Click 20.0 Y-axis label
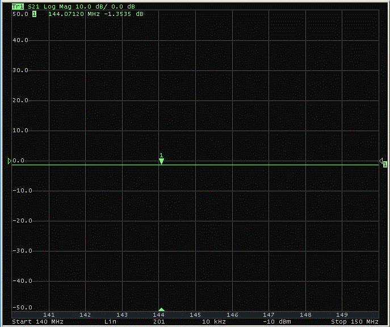The width and height of the screenshot is (390, 327). coord(20,100)
